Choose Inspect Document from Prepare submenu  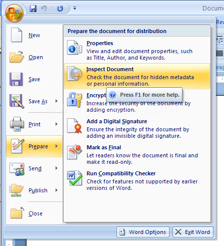coord(137,76)
